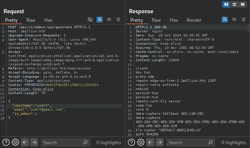Select top-bottom stacked layout button

click(234, 4)
